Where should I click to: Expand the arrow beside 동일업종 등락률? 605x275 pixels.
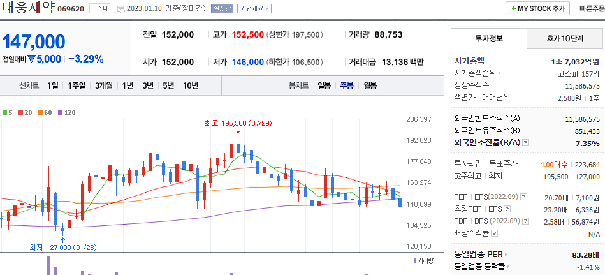(509, 267)
